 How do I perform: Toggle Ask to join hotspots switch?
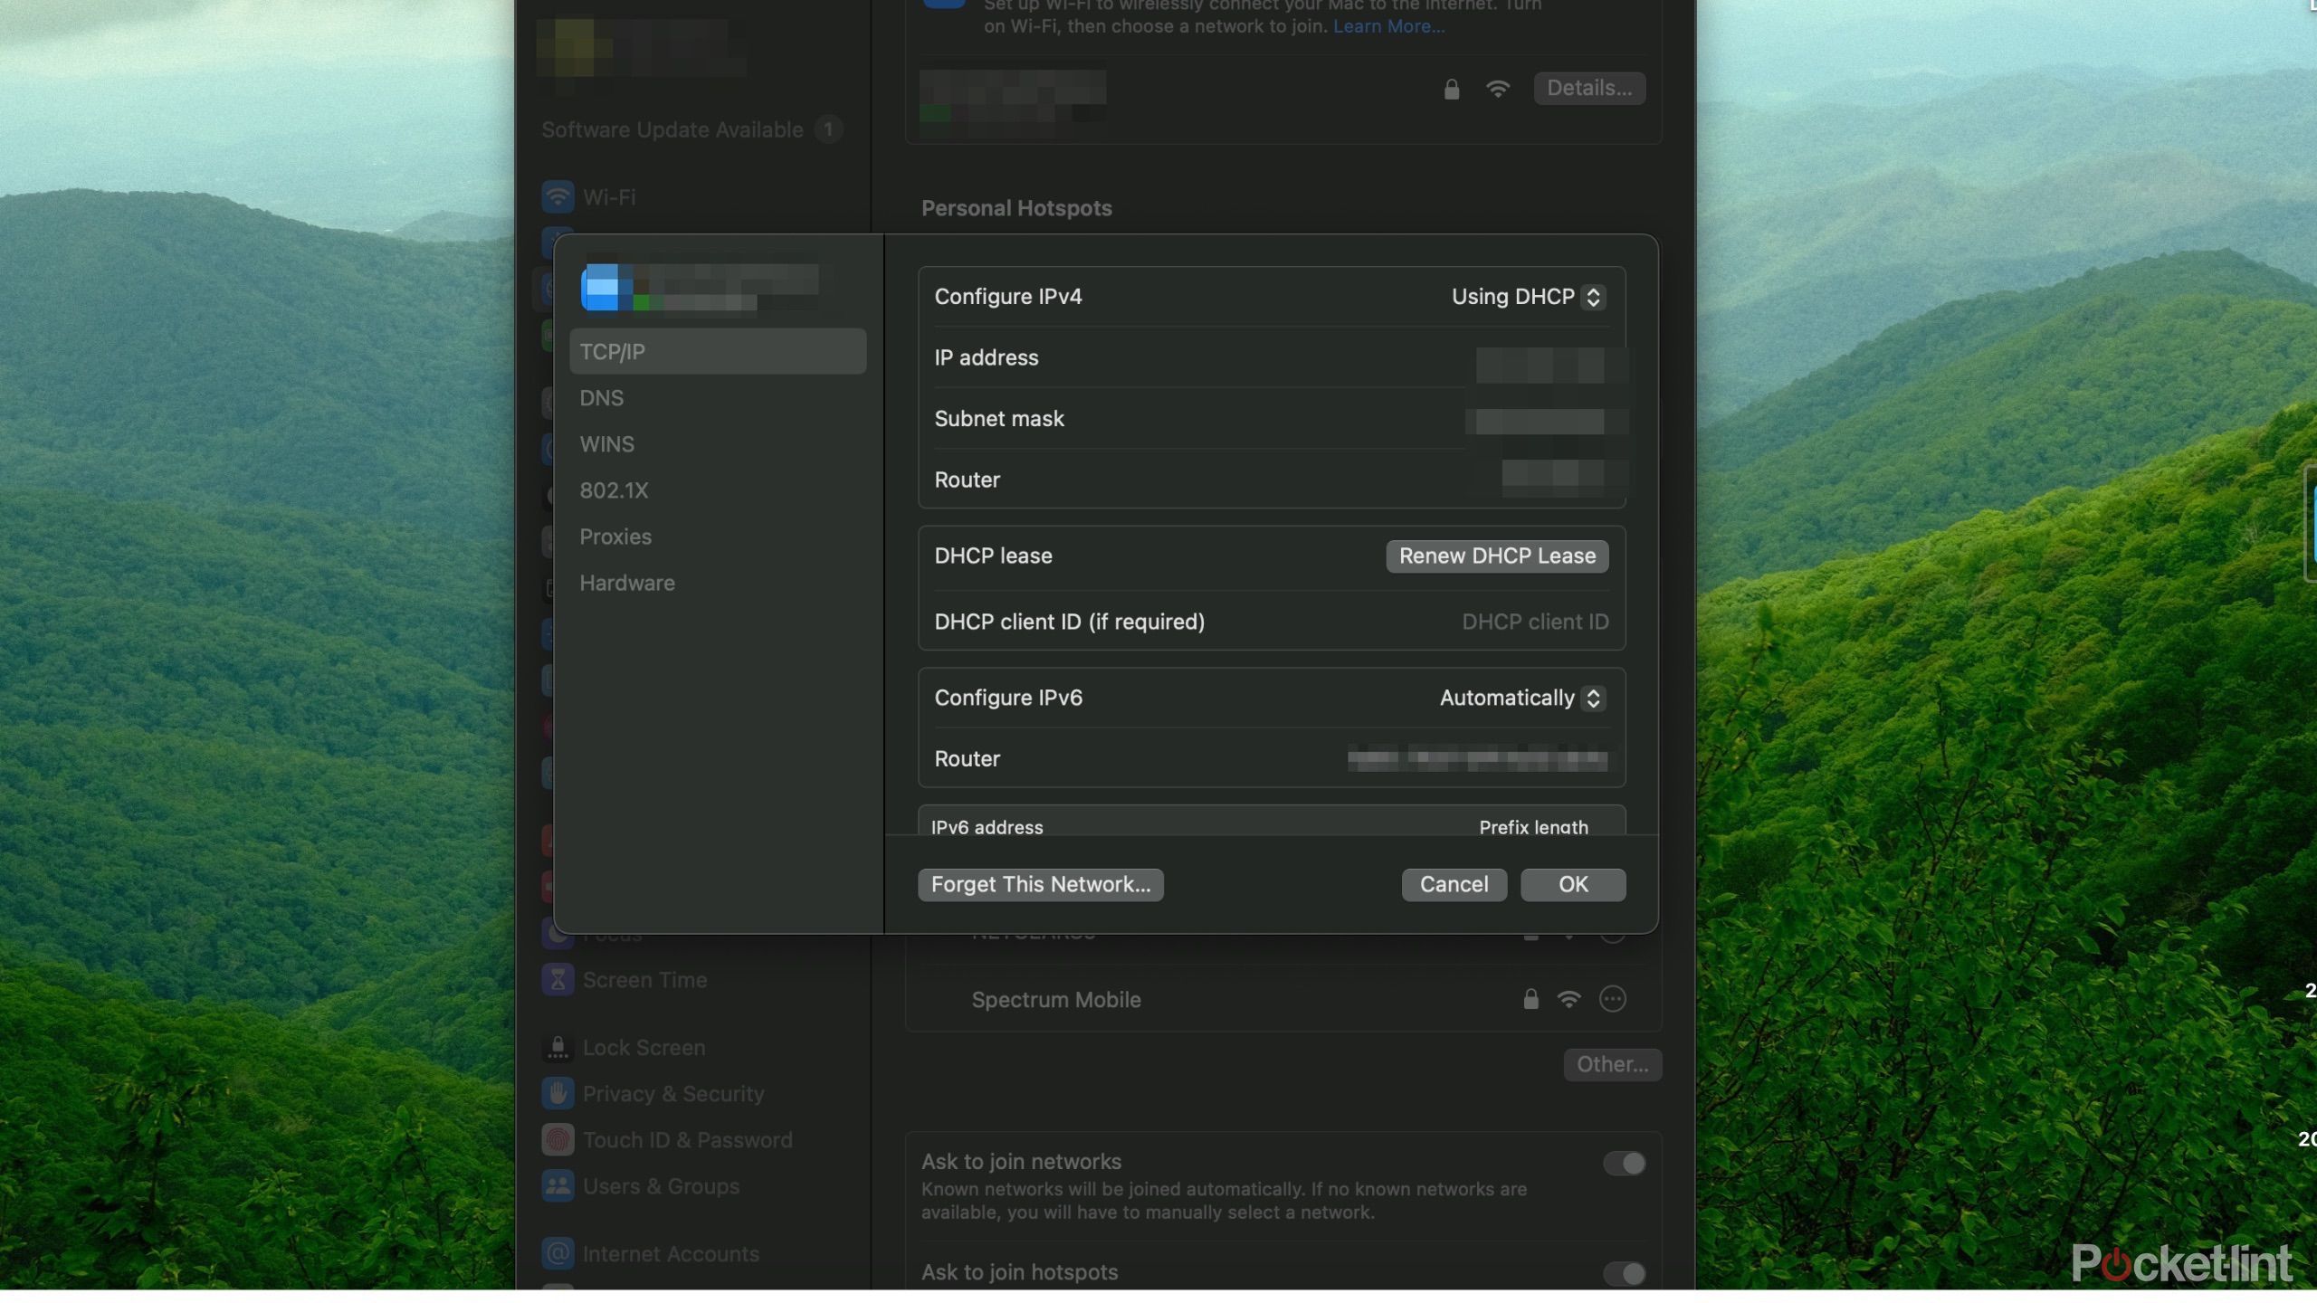1623,1271
